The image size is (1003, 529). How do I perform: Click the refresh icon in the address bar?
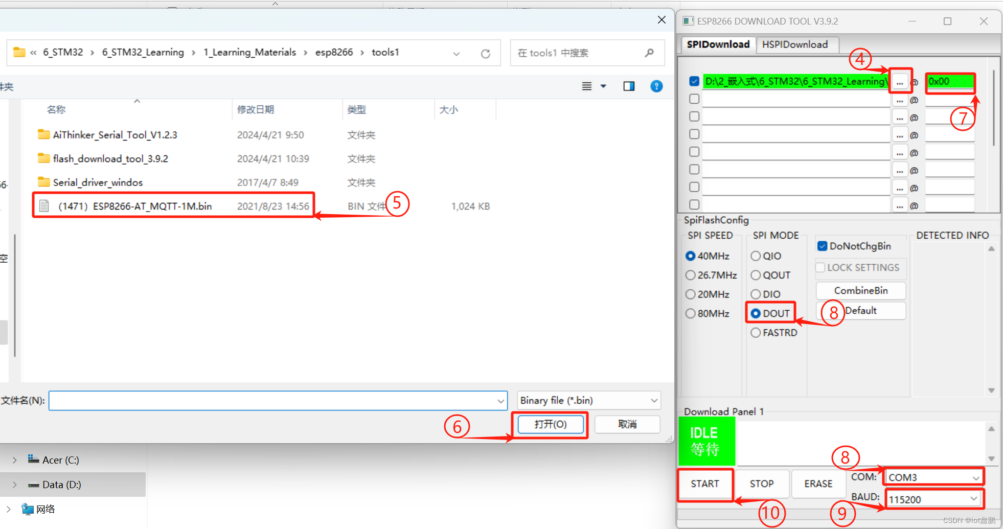(x=485, y=53)
